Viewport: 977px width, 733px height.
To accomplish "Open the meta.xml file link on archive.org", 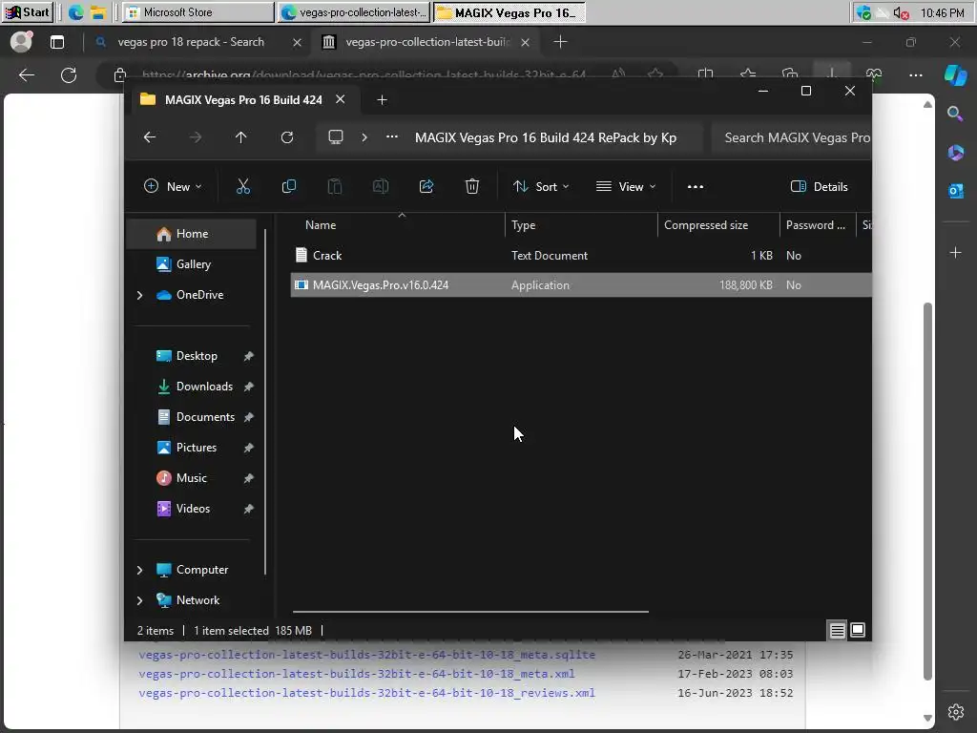I will [x=357, y=674].
